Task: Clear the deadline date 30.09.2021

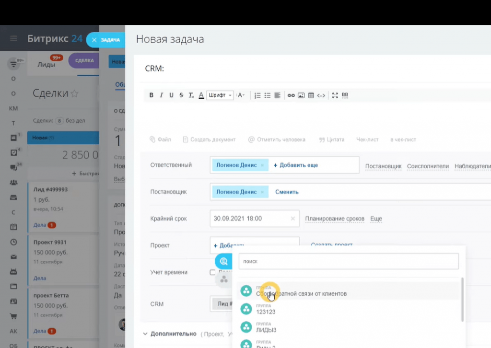Action: point(292,219)
